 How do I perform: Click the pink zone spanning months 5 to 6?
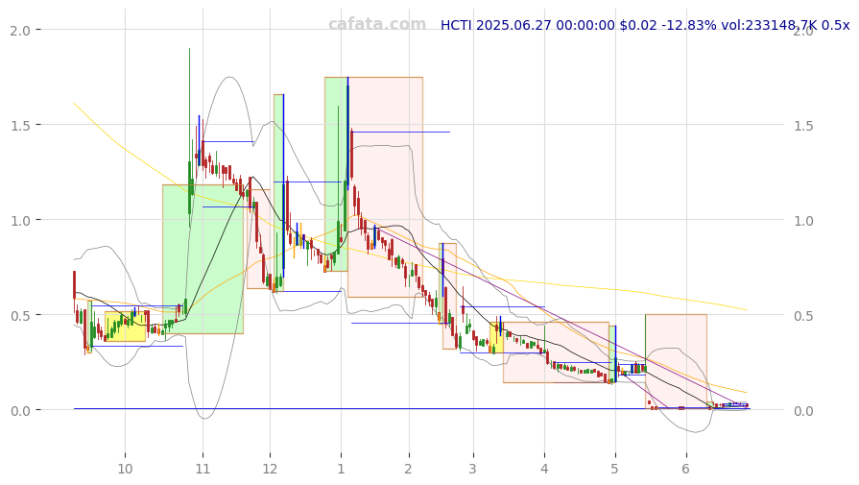pyautogui.click(x=676, y=362)
